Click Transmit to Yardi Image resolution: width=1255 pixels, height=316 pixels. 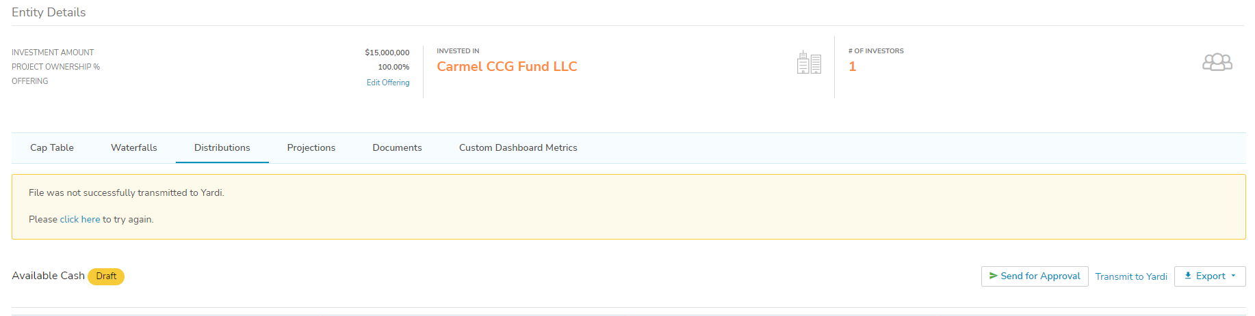pyautogui.click(x=1131, y=276)
